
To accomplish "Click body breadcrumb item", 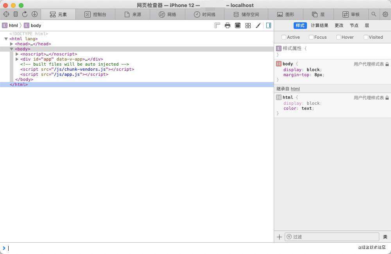I will [33, 25].
